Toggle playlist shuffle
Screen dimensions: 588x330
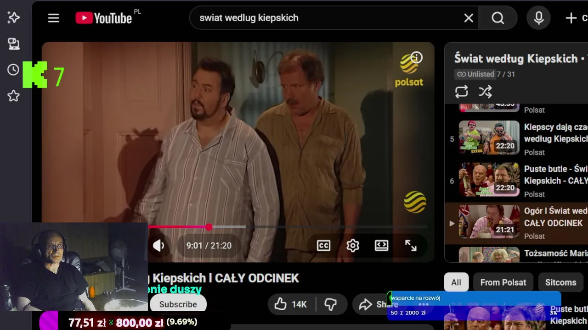[485, 92]
